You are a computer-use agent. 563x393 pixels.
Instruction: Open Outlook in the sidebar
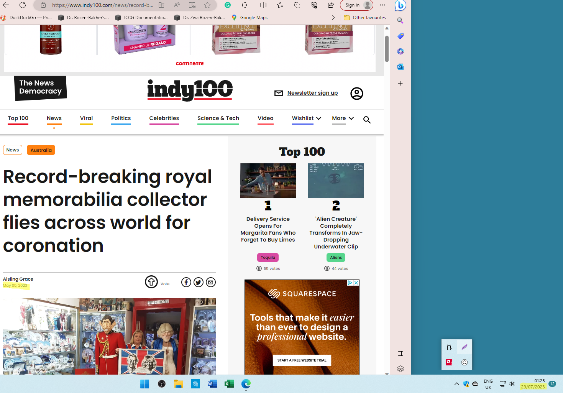[x=400, y=67]
